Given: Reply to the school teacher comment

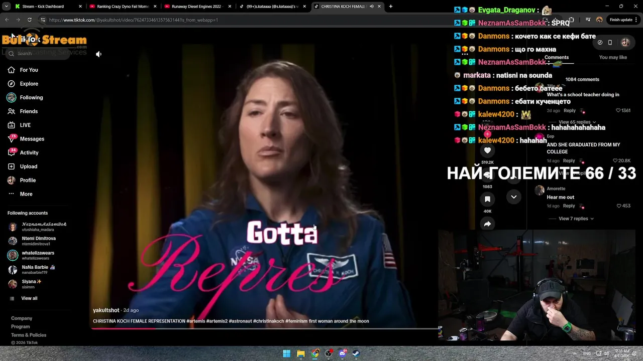Looking at the screenshot, I should 569,110.
